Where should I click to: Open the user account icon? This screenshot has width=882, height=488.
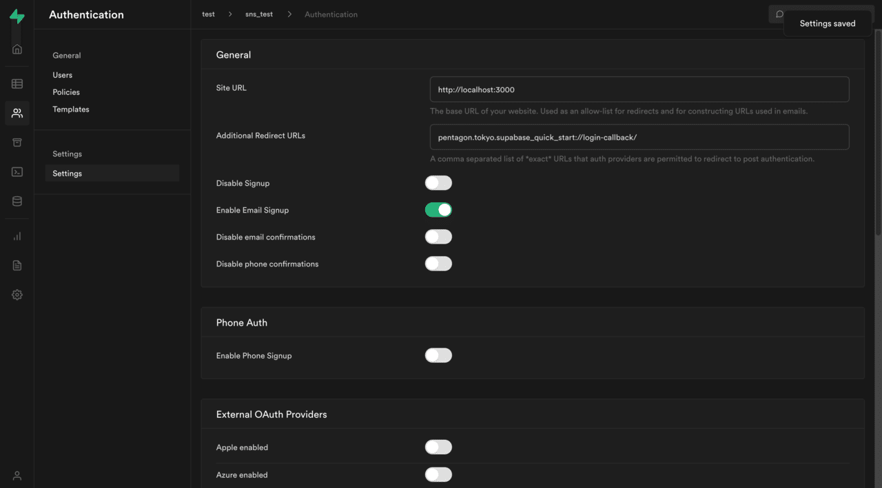point(17,476)
